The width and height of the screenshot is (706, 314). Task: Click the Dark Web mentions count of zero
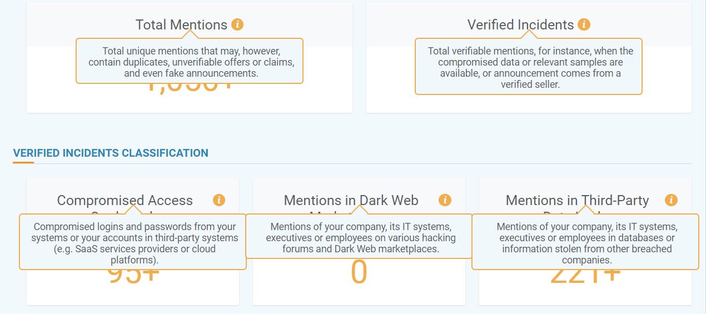359,273
